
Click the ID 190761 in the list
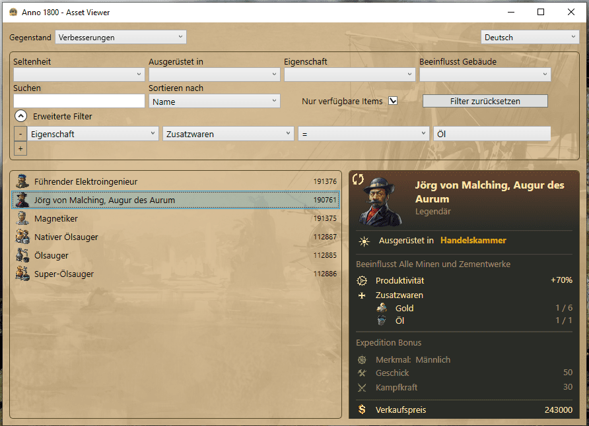[325, 200]
